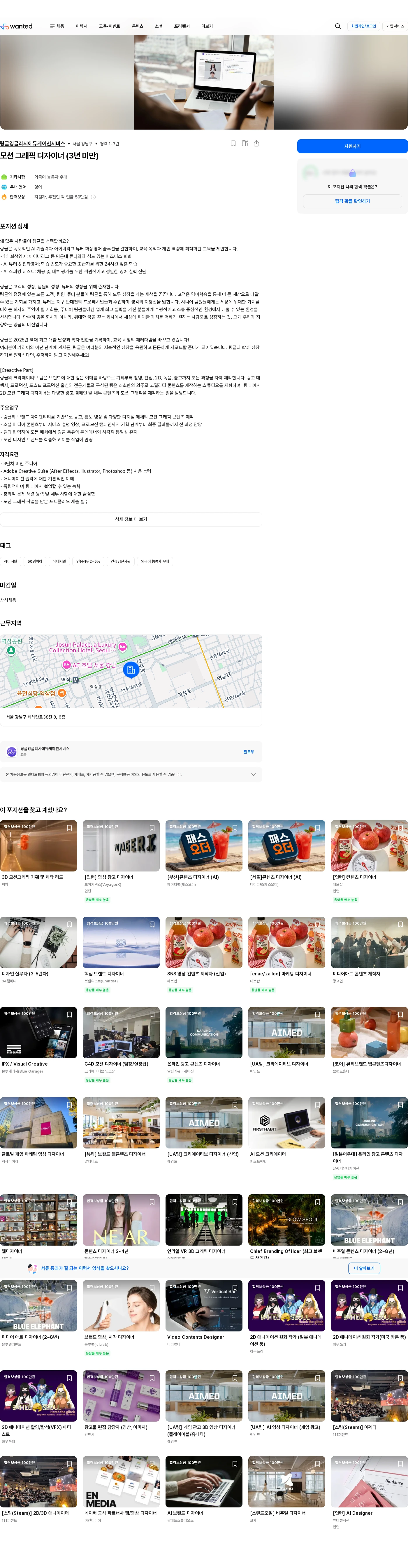Select the 외국어 능통자 우대 tag
This screenshot has width=408, height=1541.
[155, 561]
